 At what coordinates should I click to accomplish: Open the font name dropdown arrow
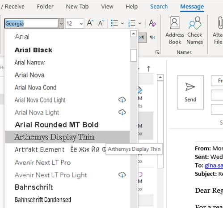pyautogui.click(x=61, y=23)
